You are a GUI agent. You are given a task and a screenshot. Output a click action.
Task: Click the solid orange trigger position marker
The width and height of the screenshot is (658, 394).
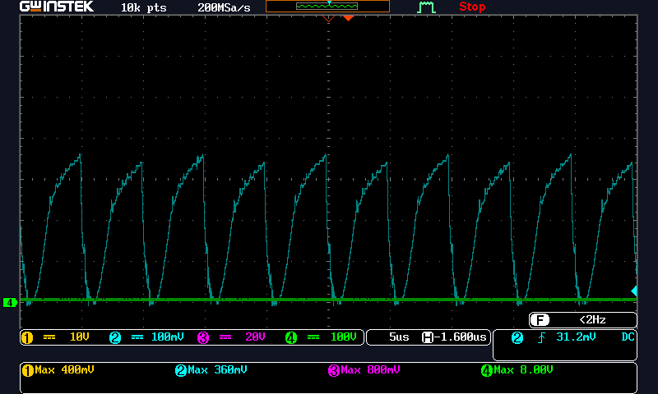point(348,18)
